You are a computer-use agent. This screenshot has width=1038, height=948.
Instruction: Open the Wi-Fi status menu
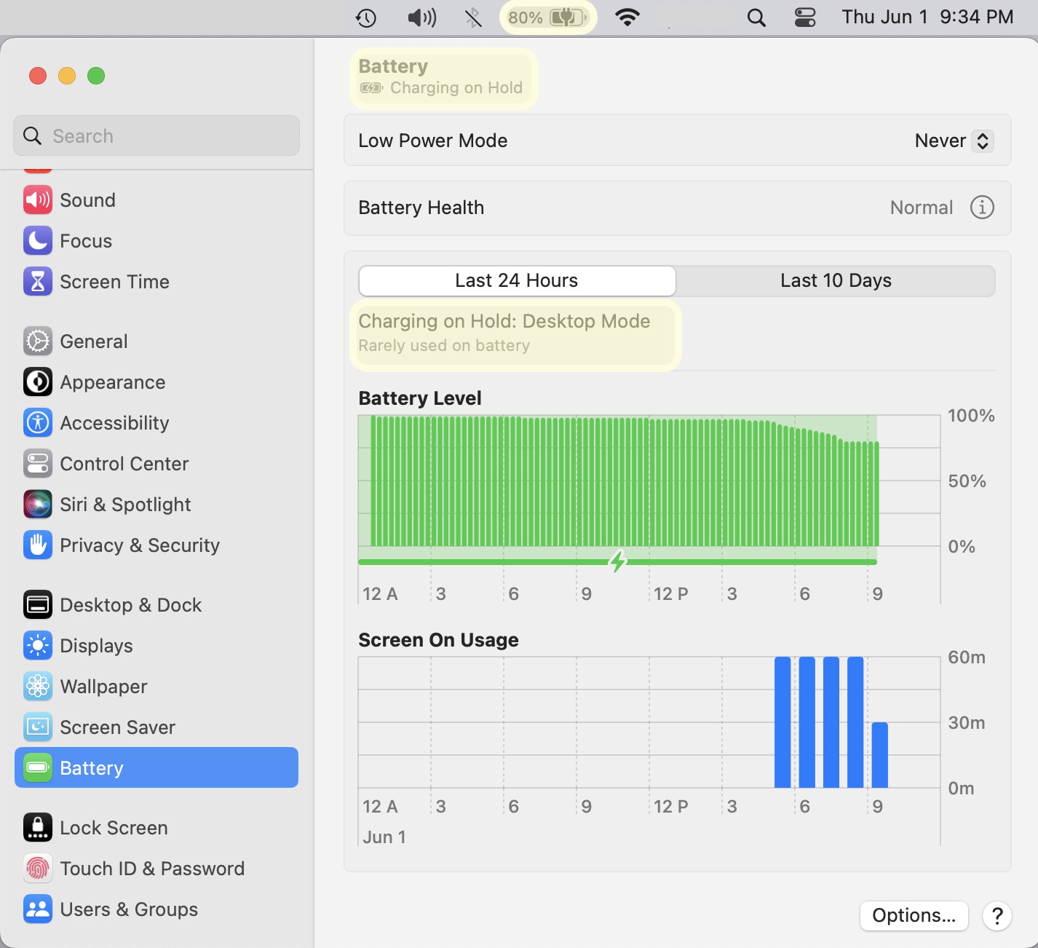627,17
